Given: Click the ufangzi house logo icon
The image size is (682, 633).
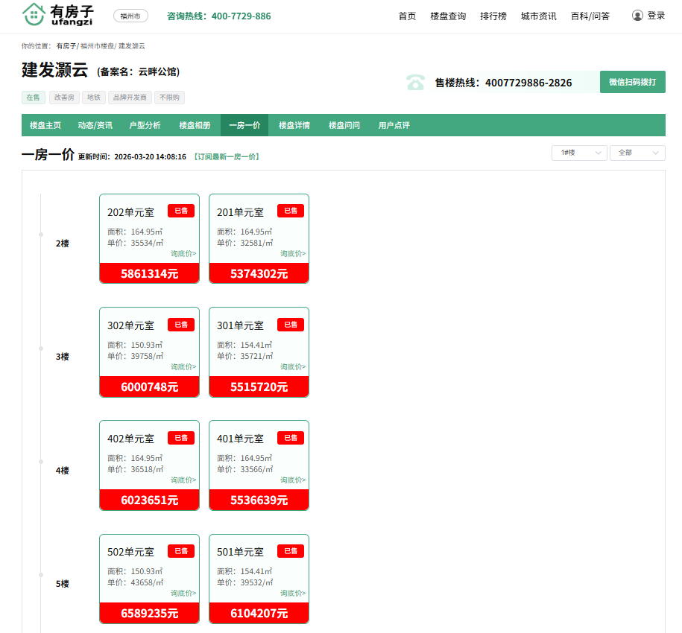Looking at the screenshot, I should [x=34, y=14].
